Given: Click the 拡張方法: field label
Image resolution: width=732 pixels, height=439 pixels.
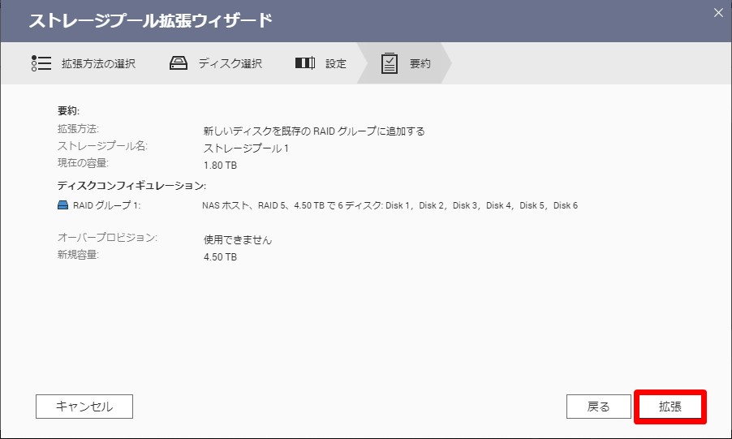Looking at the screenshot, I should point(78,128).
